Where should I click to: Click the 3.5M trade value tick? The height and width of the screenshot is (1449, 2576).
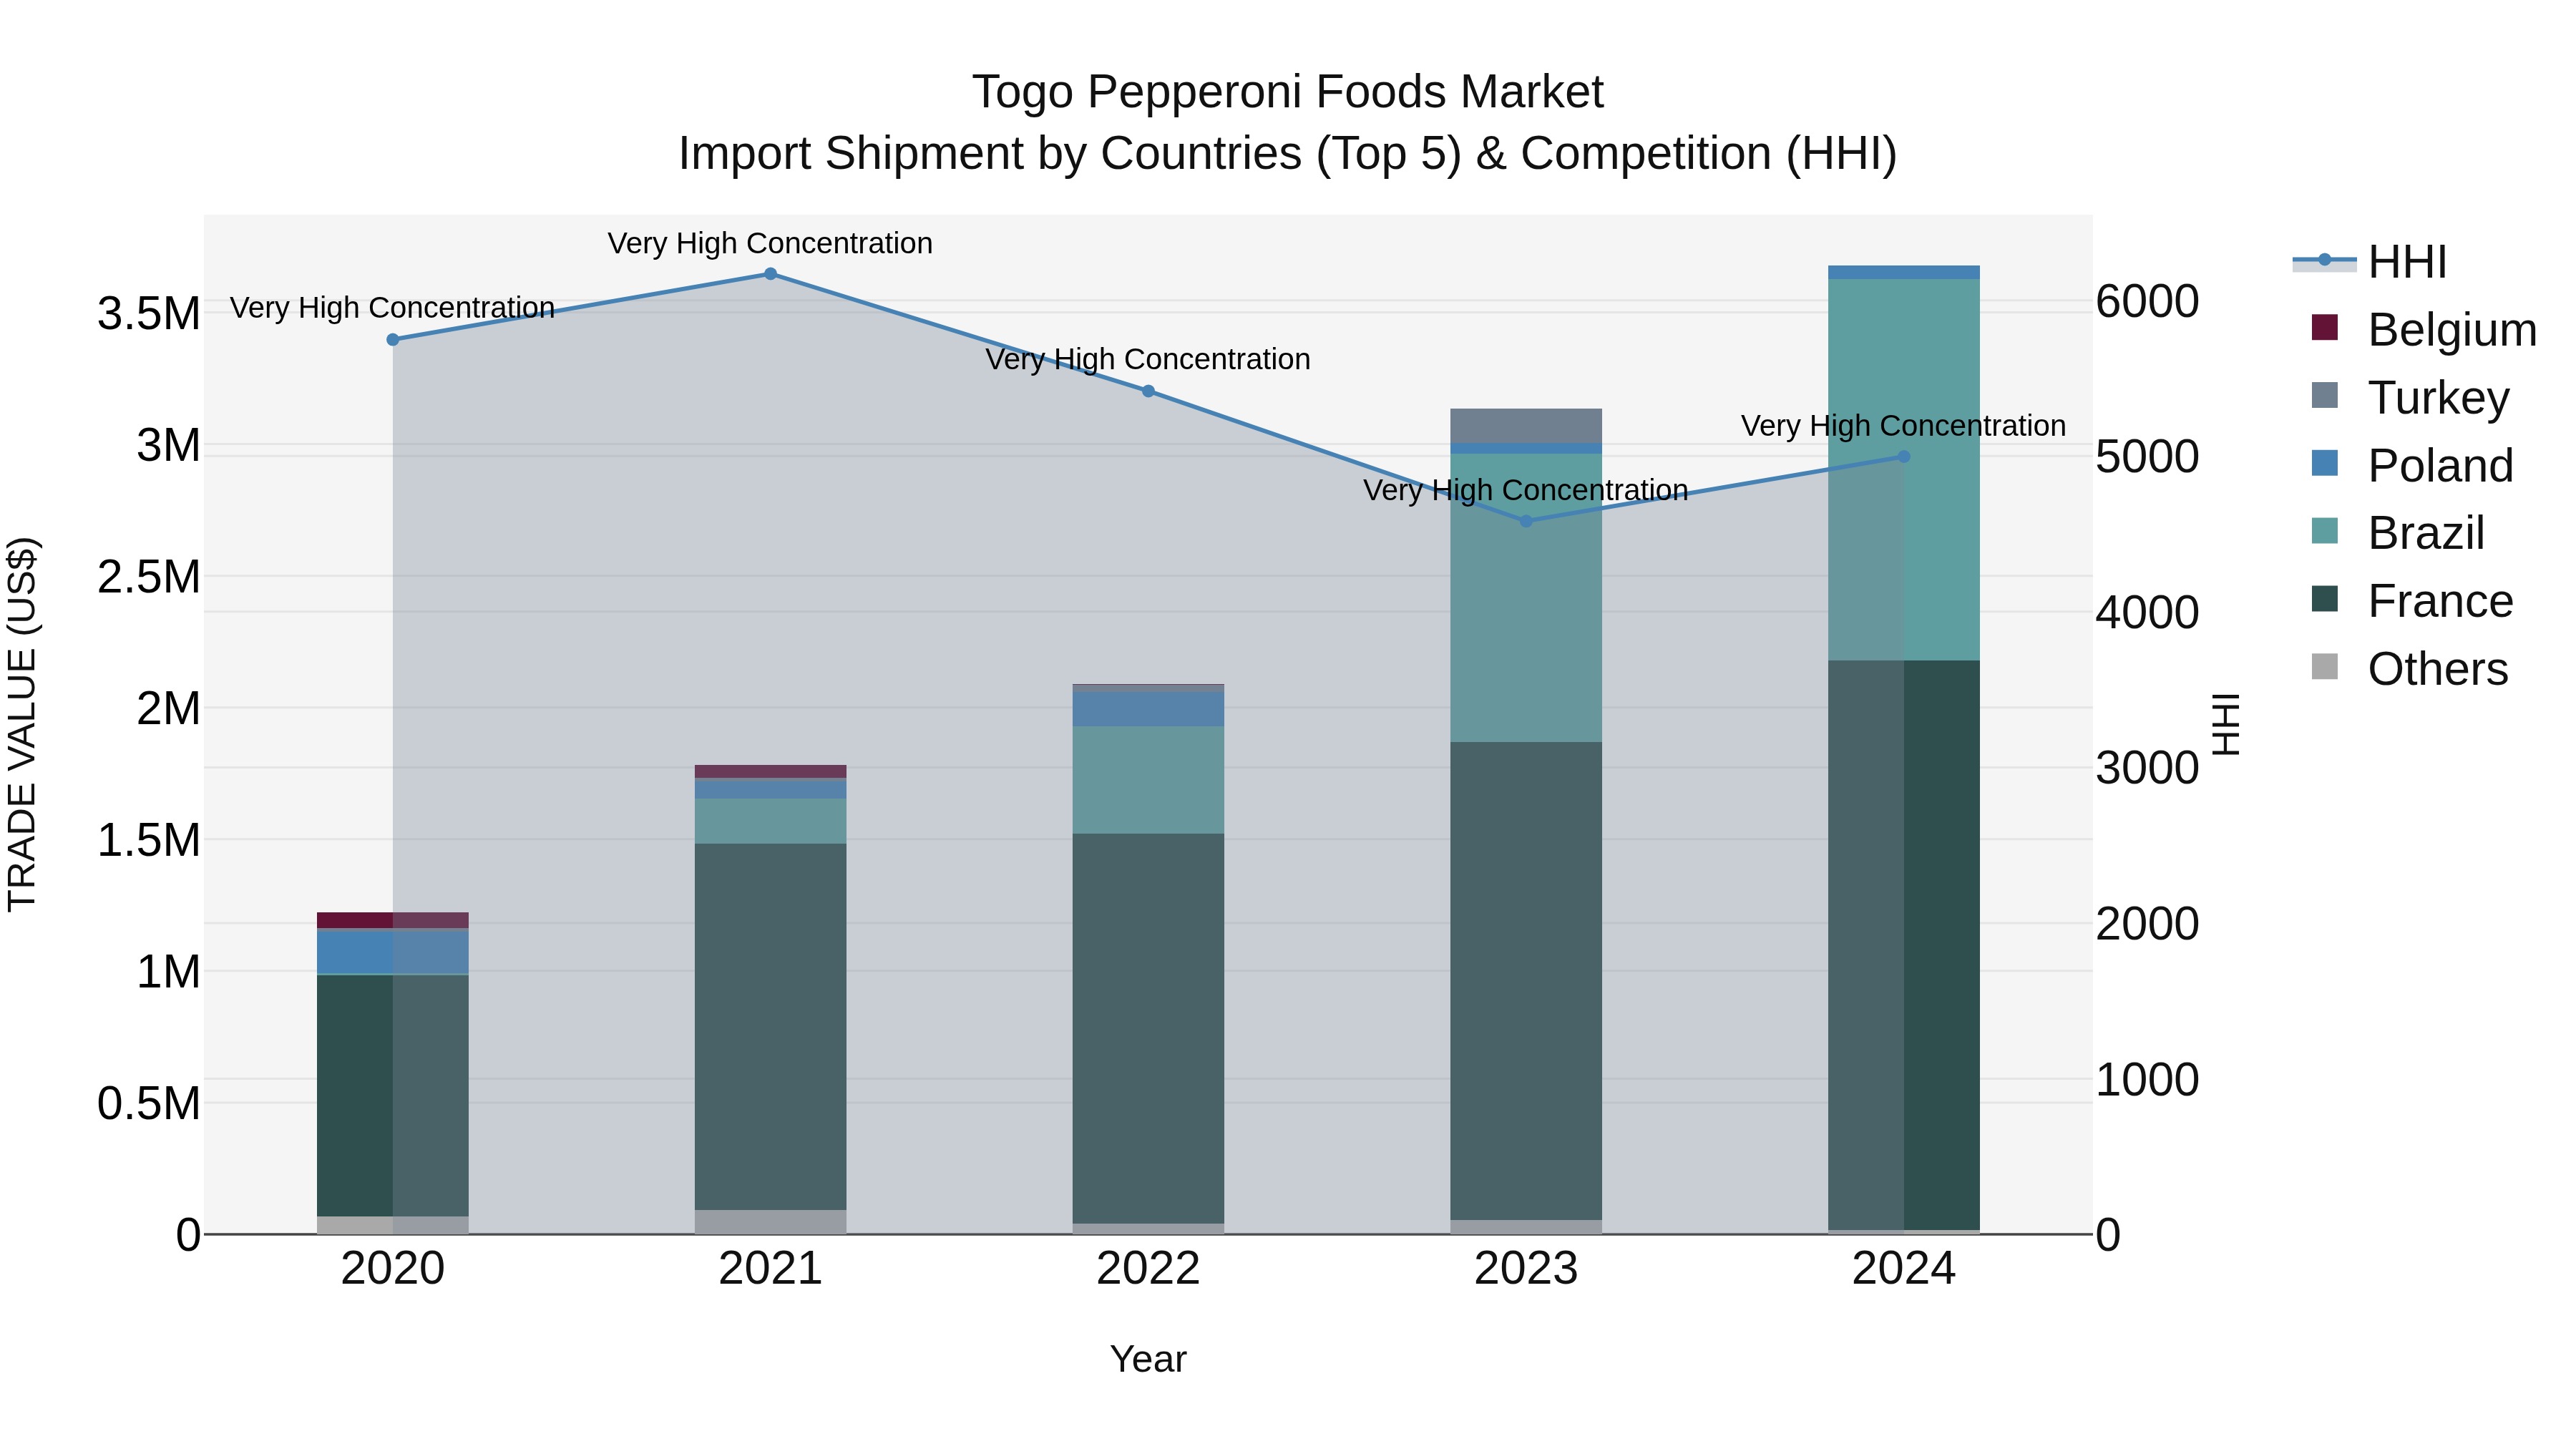click(149, 314)
